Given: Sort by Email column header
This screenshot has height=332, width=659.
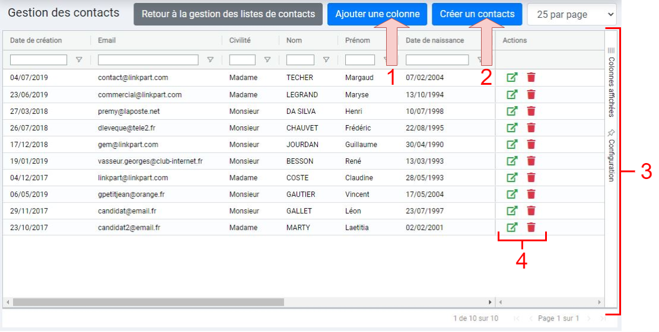Looking at the screenshot, I should click(107, 40).
